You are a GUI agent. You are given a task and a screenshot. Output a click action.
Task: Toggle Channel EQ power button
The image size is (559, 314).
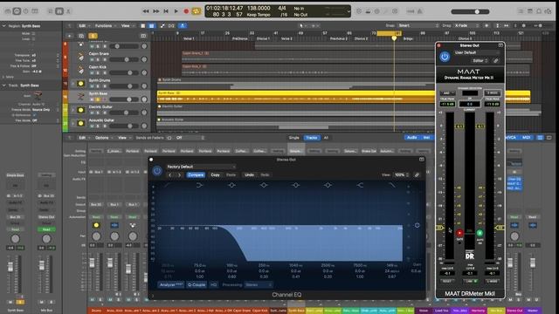[157, 171]
